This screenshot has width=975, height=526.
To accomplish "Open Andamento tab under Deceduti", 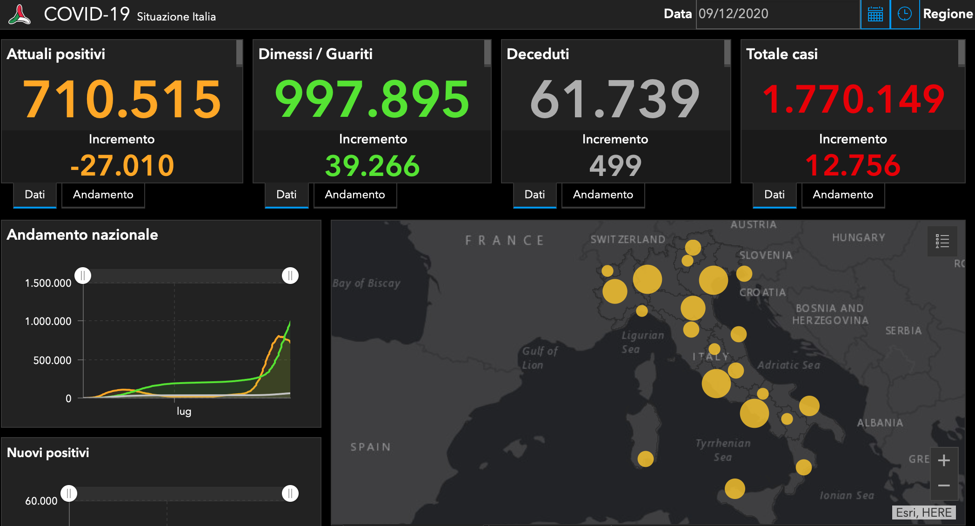I will 603,195.
